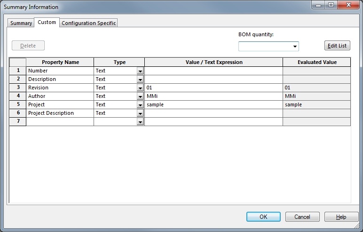Click the Cancel button
The image size is (363, 232).
[x=302, y=216]
